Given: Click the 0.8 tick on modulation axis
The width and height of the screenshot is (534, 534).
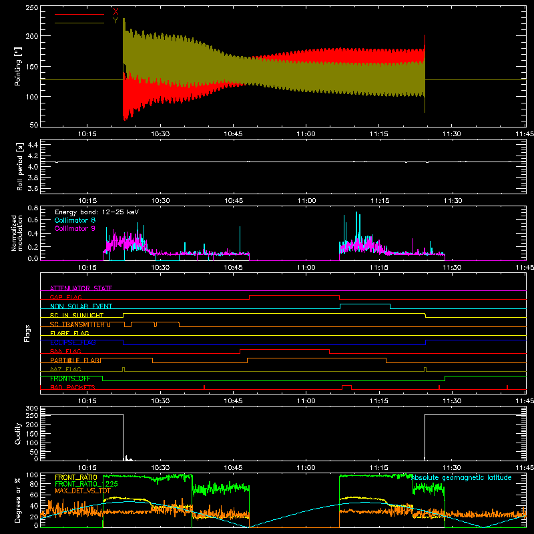Looking at the screenshot, I should click(x=33, y=208).
